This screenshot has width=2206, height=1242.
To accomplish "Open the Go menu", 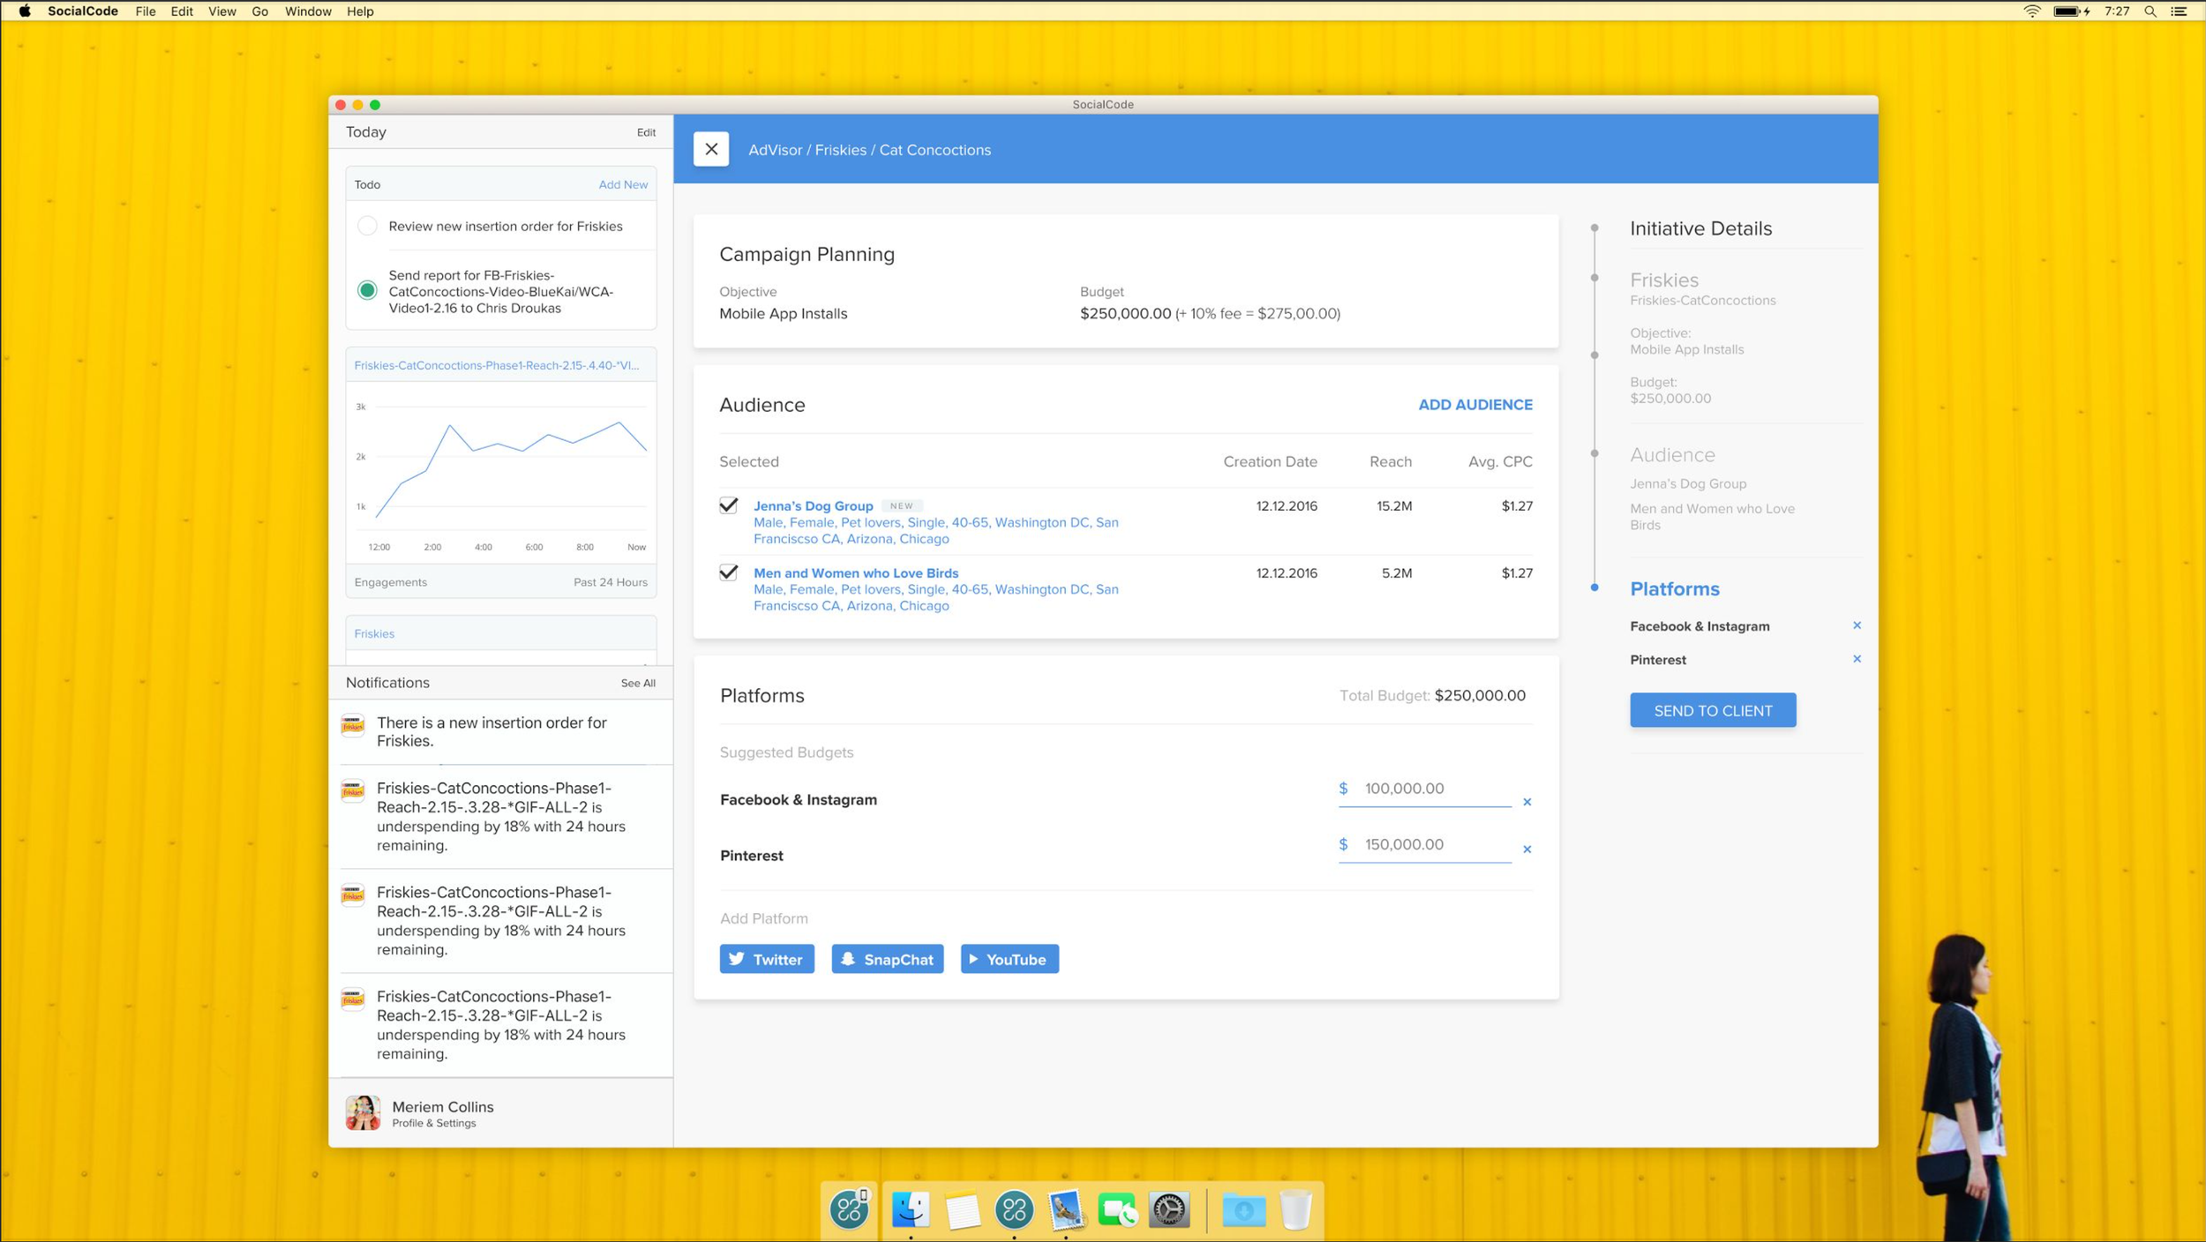I will coord(259,11).
